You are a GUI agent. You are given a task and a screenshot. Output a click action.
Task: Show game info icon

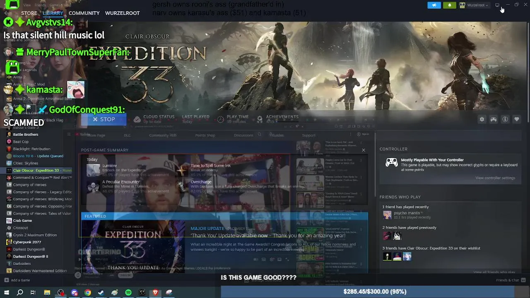tap(505, 119)
